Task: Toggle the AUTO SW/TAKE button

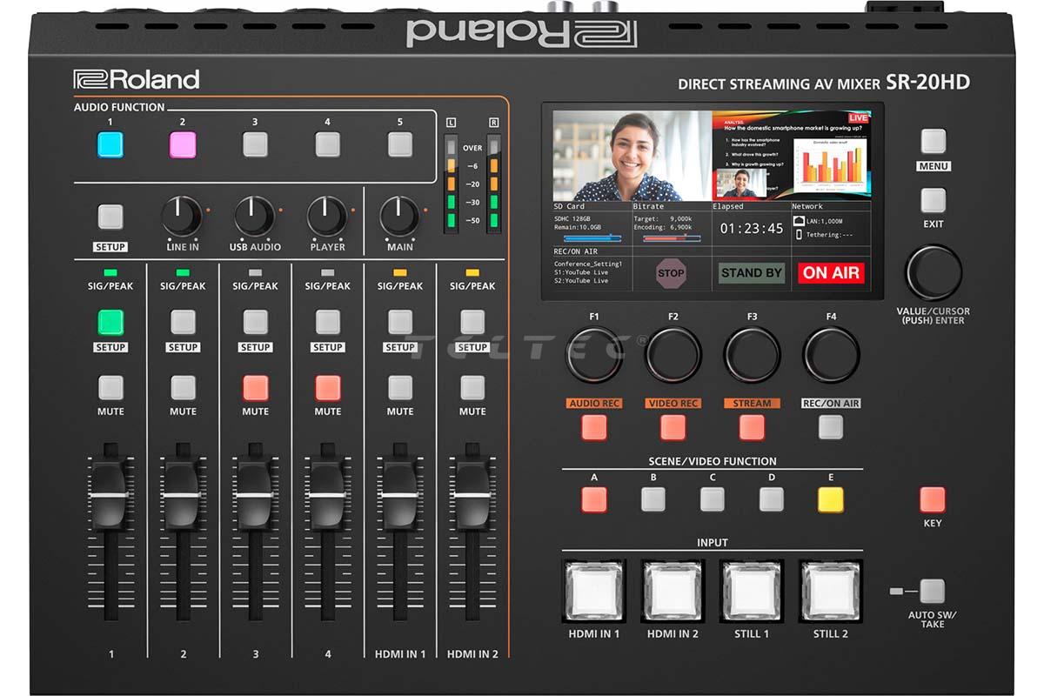Action: tap(932, 592)
